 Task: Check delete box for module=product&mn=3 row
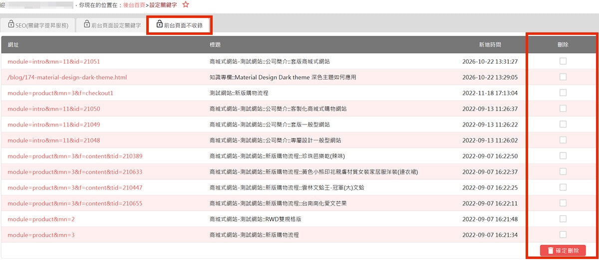(563, 235)
